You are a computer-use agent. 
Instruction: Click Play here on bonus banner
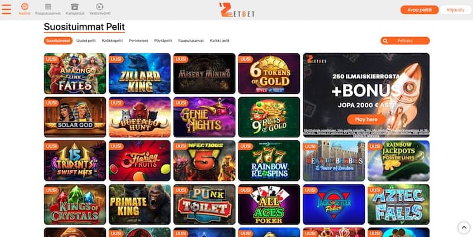[366, 120]
